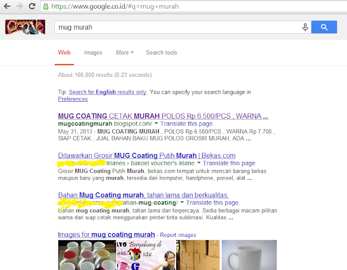The image size is (347, 270).
Task: Open the Google doodle logo
Action: (x=25, y=27)
